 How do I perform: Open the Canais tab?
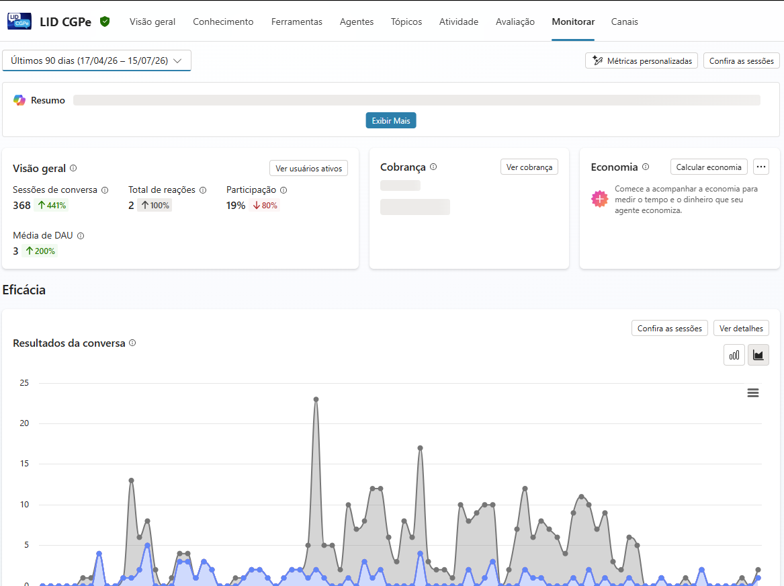[x=625, y=22]
